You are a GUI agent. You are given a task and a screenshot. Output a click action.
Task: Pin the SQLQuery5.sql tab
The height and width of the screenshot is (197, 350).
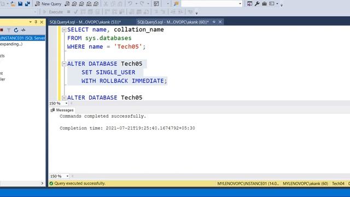(214, 22)
